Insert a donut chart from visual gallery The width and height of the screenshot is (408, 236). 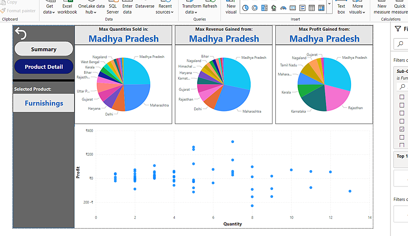[255, 8]
